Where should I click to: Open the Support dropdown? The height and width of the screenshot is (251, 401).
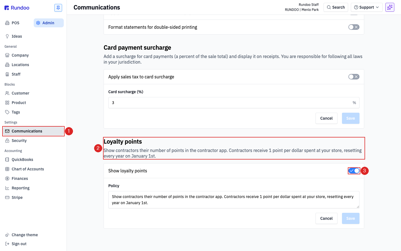coord(366,7)
